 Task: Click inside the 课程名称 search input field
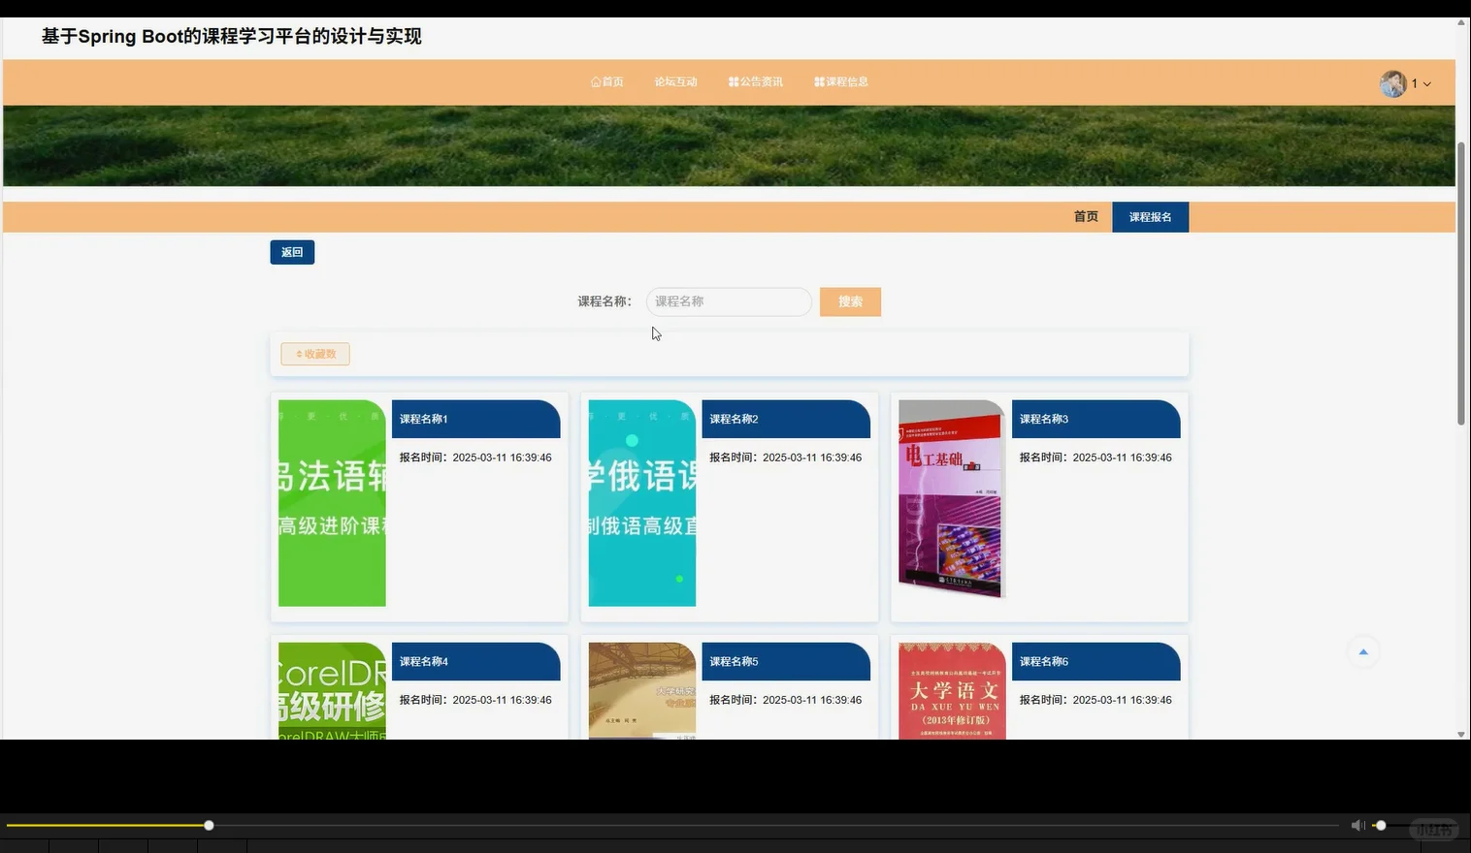pyautogui.click(x=728, y=301)
